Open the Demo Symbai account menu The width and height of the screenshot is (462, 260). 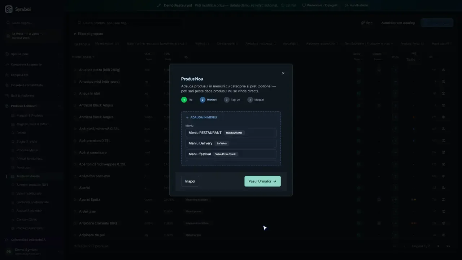click(32, 251)
